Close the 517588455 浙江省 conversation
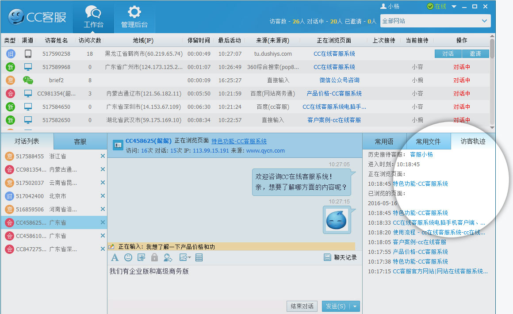 pos(103,156)
